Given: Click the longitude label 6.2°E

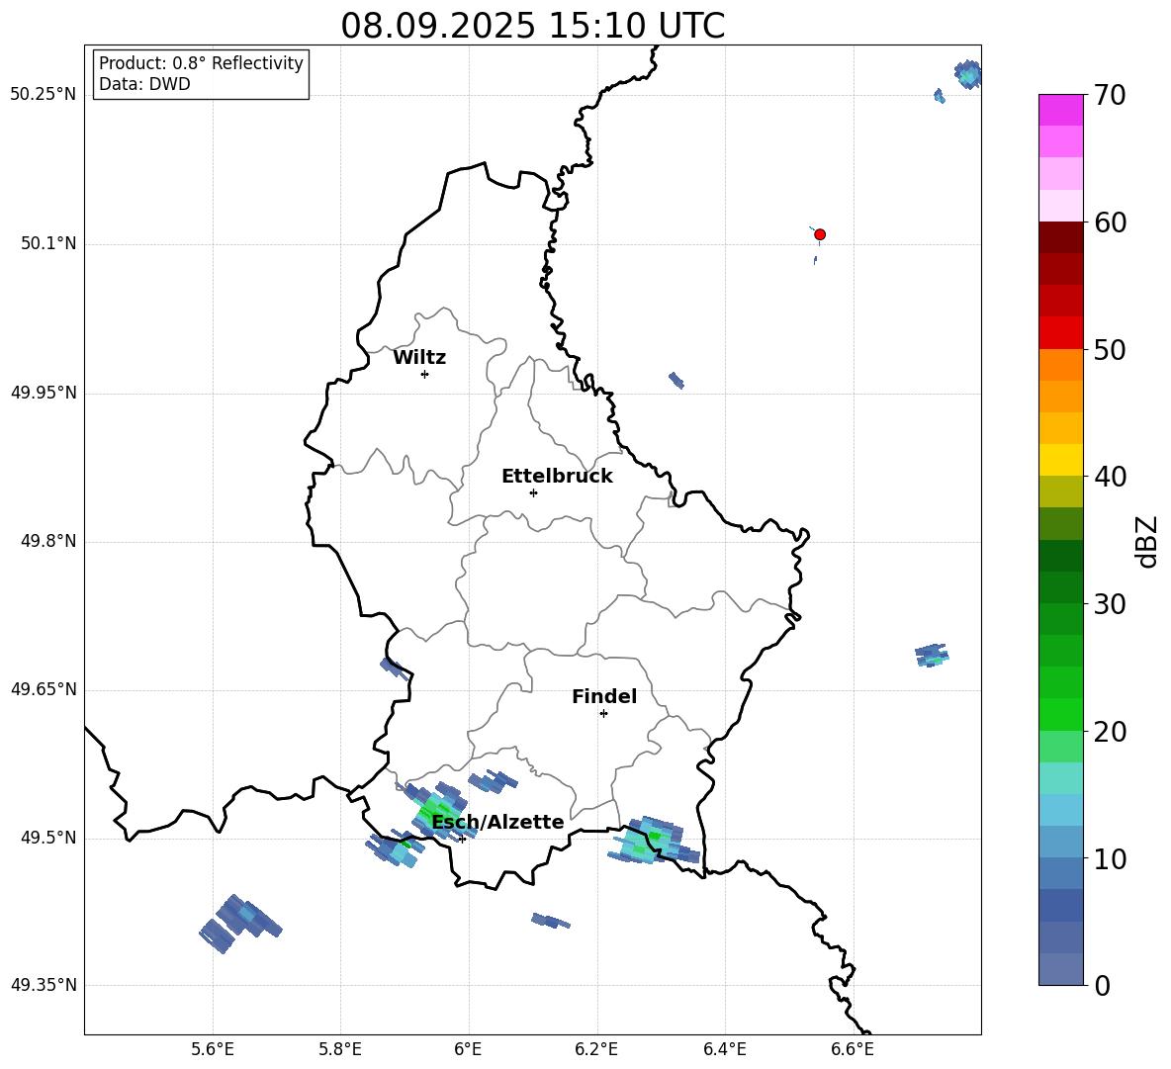Looking at the screenshot, I should [596, 1050].
